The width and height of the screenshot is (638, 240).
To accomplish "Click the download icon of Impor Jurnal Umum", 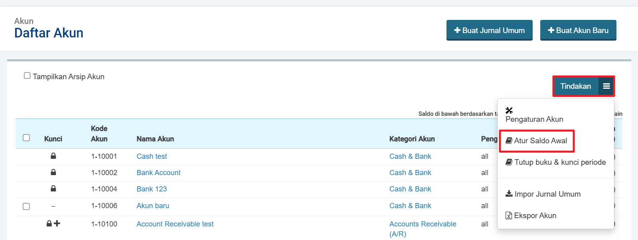I will click(x=509, y=194).
